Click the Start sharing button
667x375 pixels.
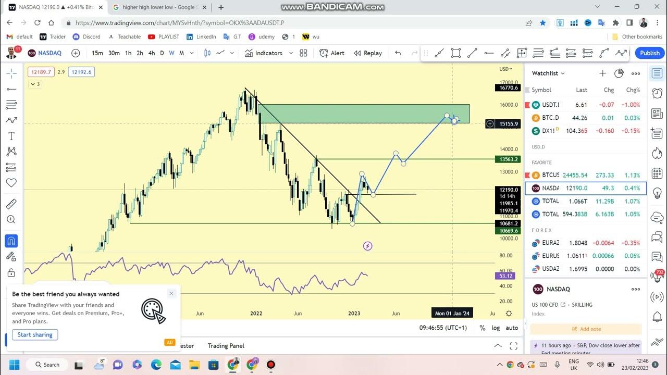point(35,335)
